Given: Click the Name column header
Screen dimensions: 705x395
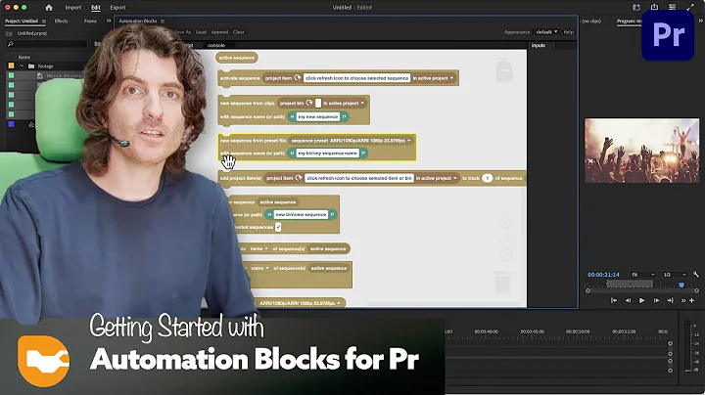Looking at the screenshot, I should [x=23, y=57].
